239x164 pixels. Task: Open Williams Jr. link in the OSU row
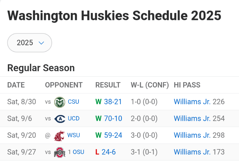pyautogui.click(x=192, y=152)
